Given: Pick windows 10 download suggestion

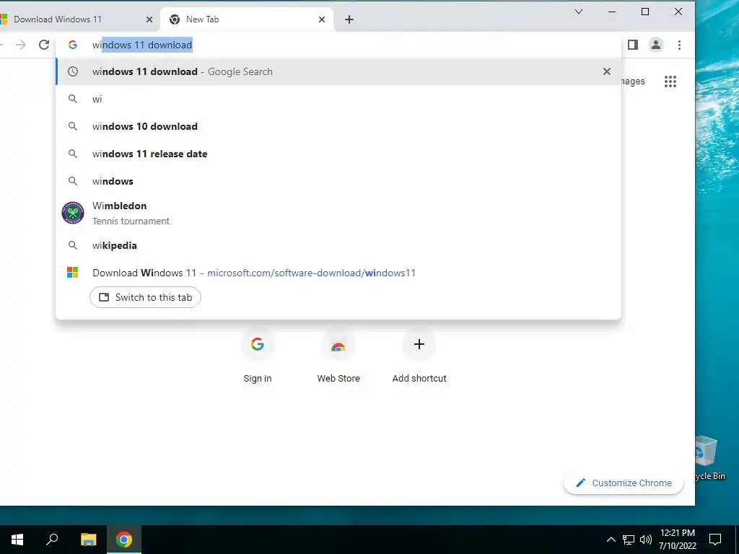Looking at the screenshot, I should (338, 126).
